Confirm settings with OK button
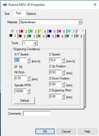Screen dimensions: 99x136 [45, 132]
